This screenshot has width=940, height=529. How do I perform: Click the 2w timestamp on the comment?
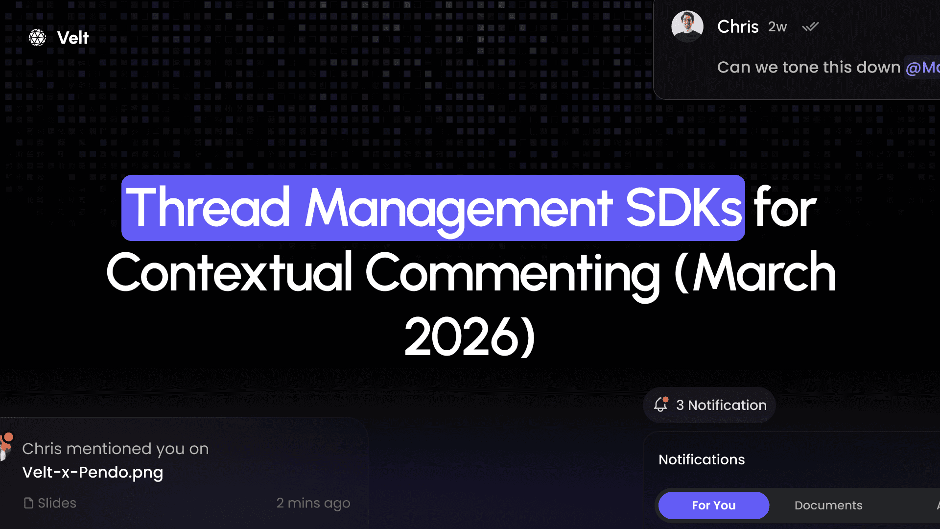point(777,26)
